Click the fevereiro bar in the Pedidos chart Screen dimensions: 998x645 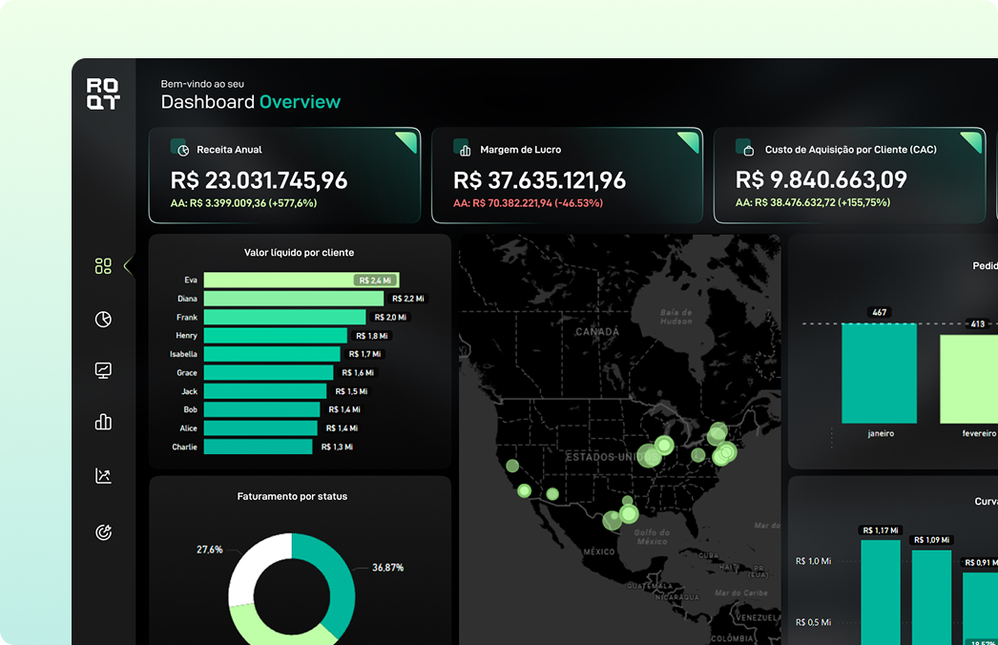click(968, 380)
